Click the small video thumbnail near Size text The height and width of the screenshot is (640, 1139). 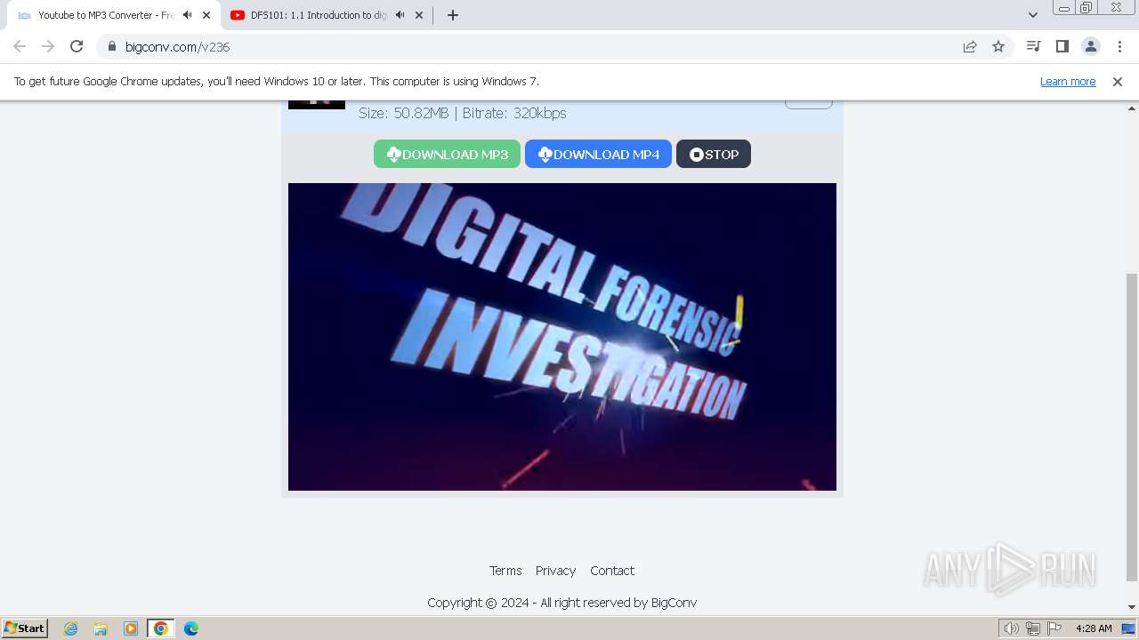pos(317,104)
